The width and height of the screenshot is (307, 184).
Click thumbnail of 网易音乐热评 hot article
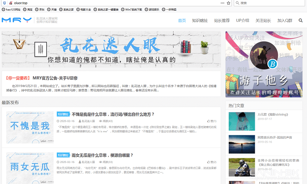click(x=242, y=144)
